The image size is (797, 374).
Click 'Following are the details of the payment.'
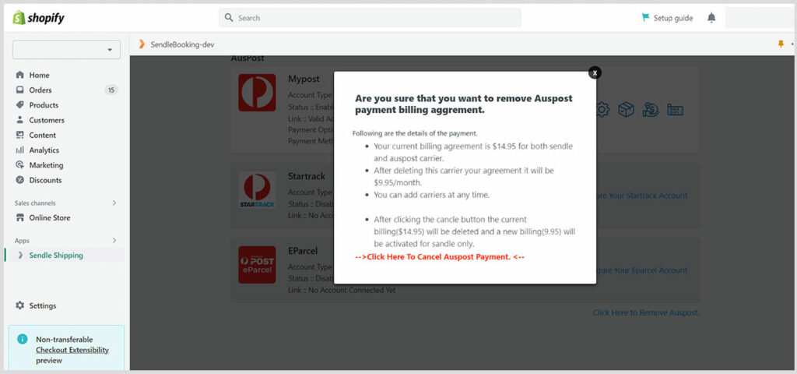tap(415, 133)
